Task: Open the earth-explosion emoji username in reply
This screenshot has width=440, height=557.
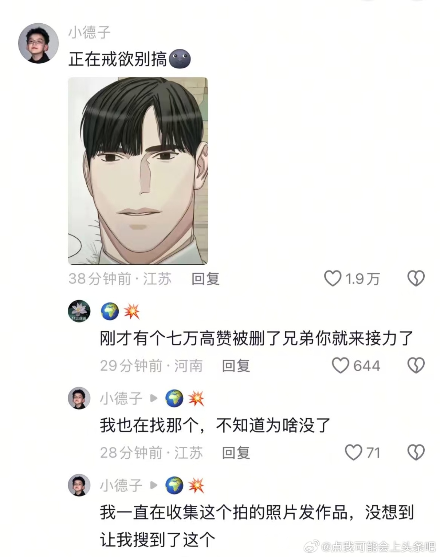Action: (120, 312)
